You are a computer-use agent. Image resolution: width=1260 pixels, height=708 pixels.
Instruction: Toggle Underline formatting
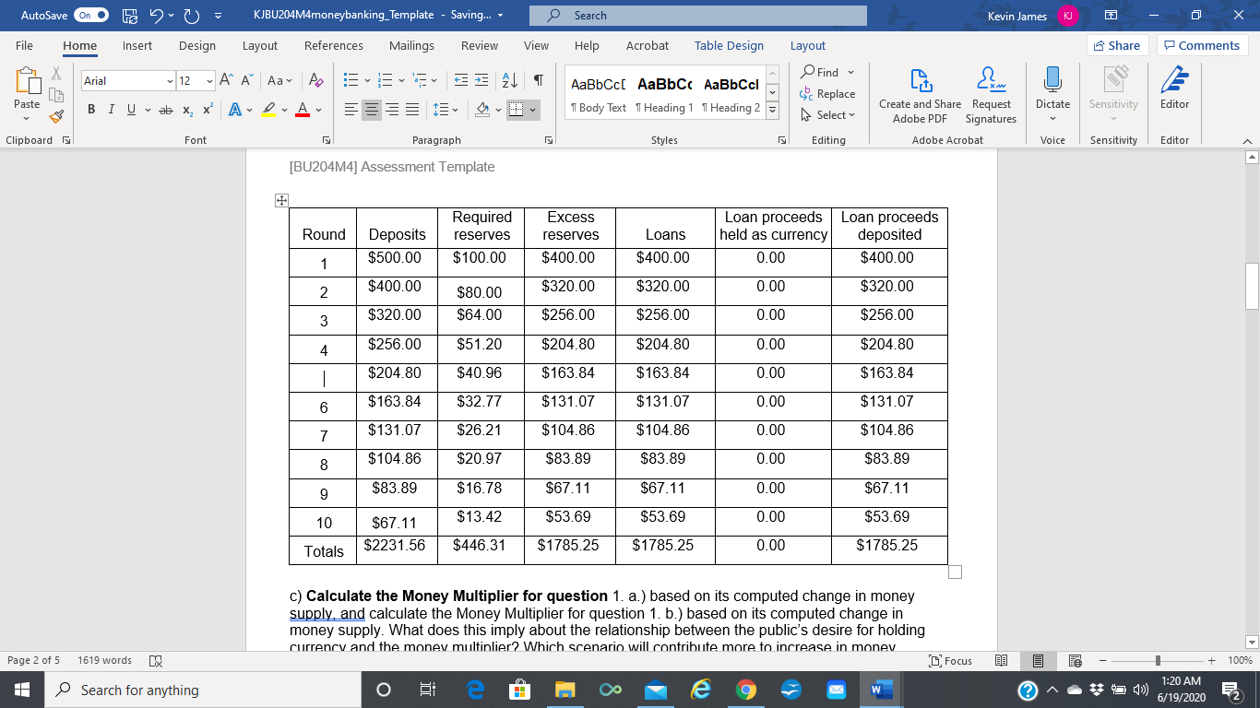coord(132,111)
